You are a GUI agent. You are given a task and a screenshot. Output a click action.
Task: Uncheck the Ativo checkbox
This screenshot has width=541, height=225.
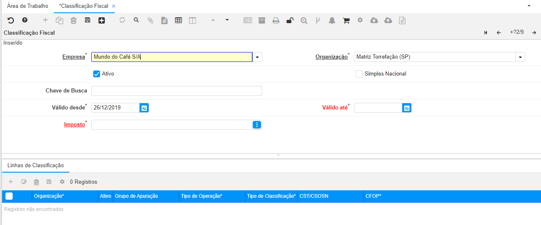pos(97,74)
